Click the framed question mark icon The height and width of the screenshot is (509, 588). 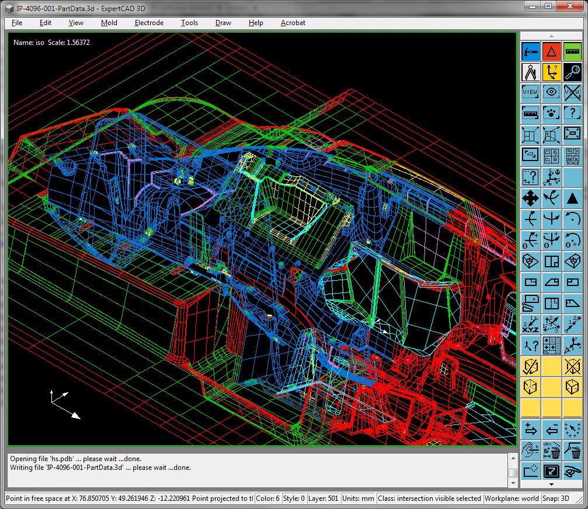[572, 113]
